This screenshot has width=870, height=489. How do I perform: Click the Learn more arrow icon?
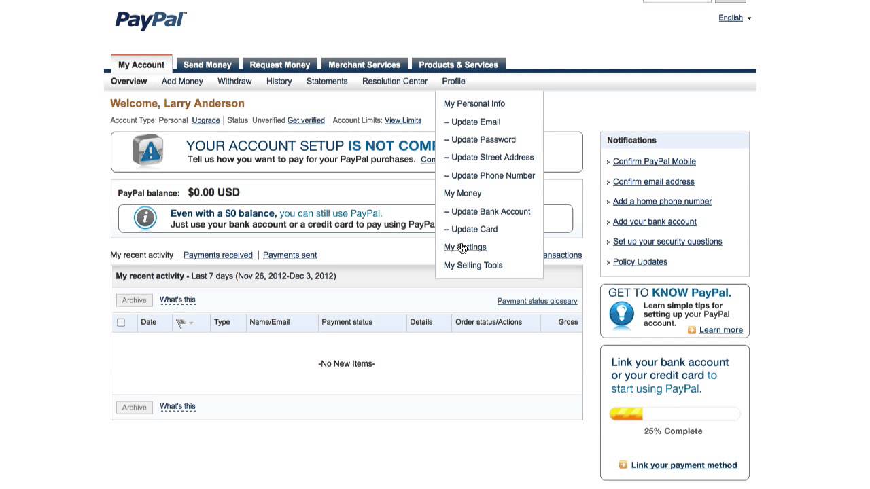pyautogui.click(x=692, y=330)
